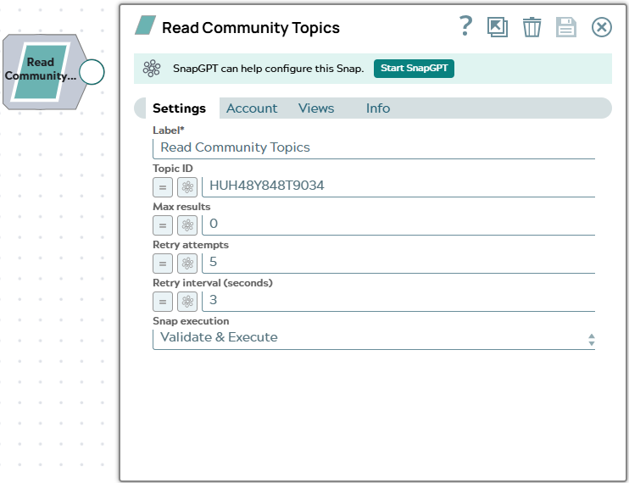Click the Label input field

point(374,148)
